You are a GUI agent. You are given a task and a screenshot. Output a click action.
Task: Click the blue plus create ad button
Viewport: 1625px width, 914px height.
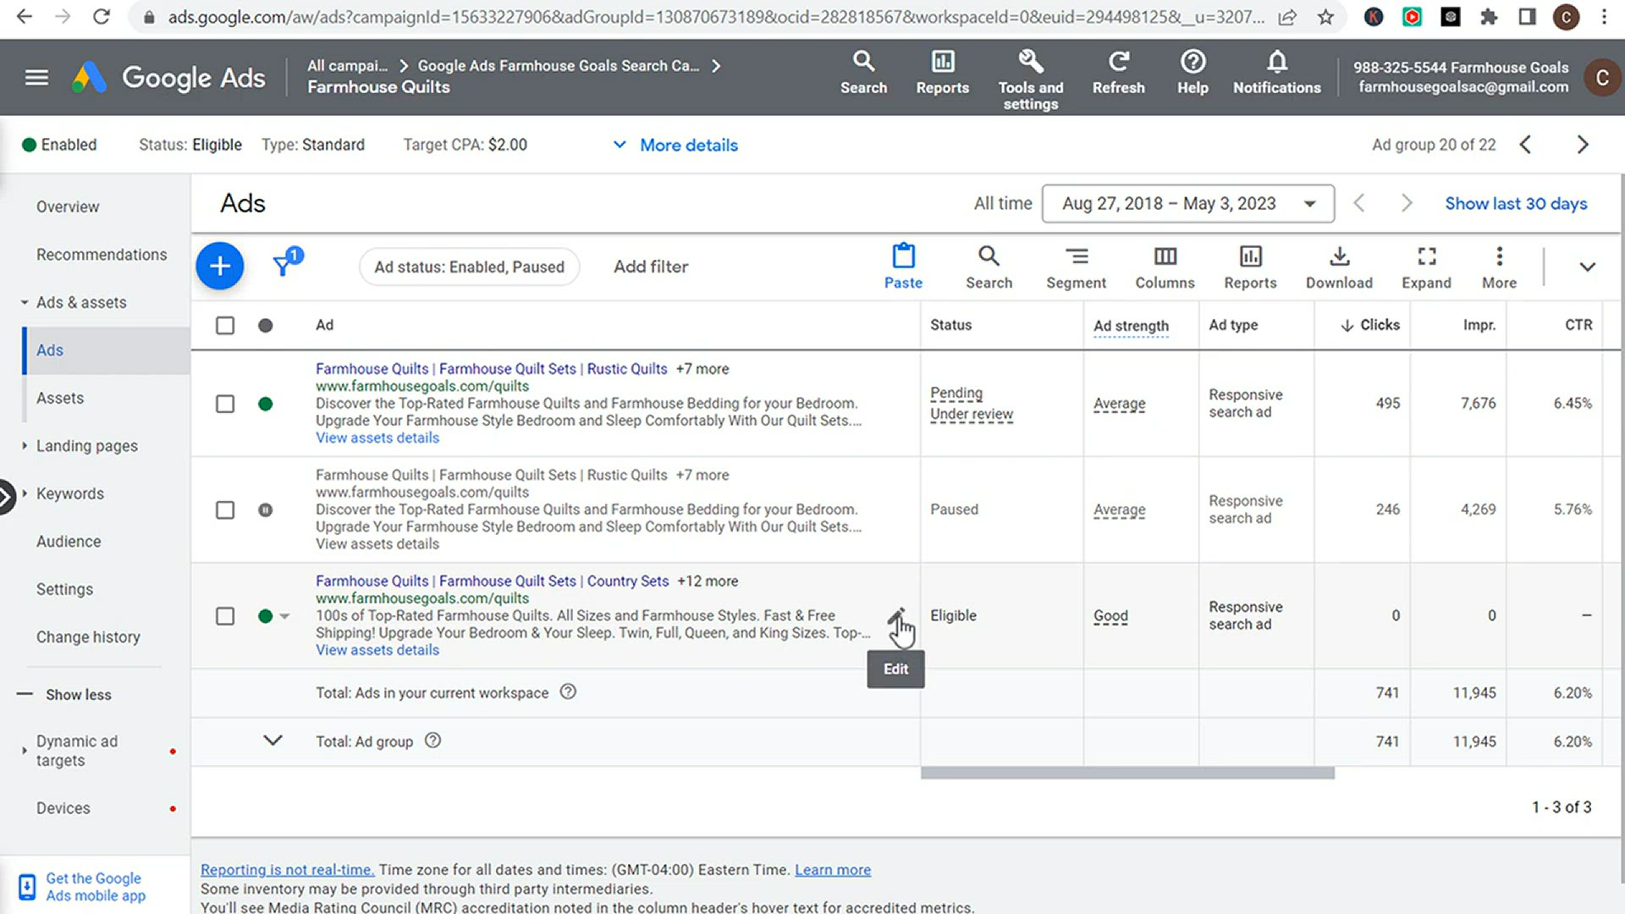tap(220, 267)
